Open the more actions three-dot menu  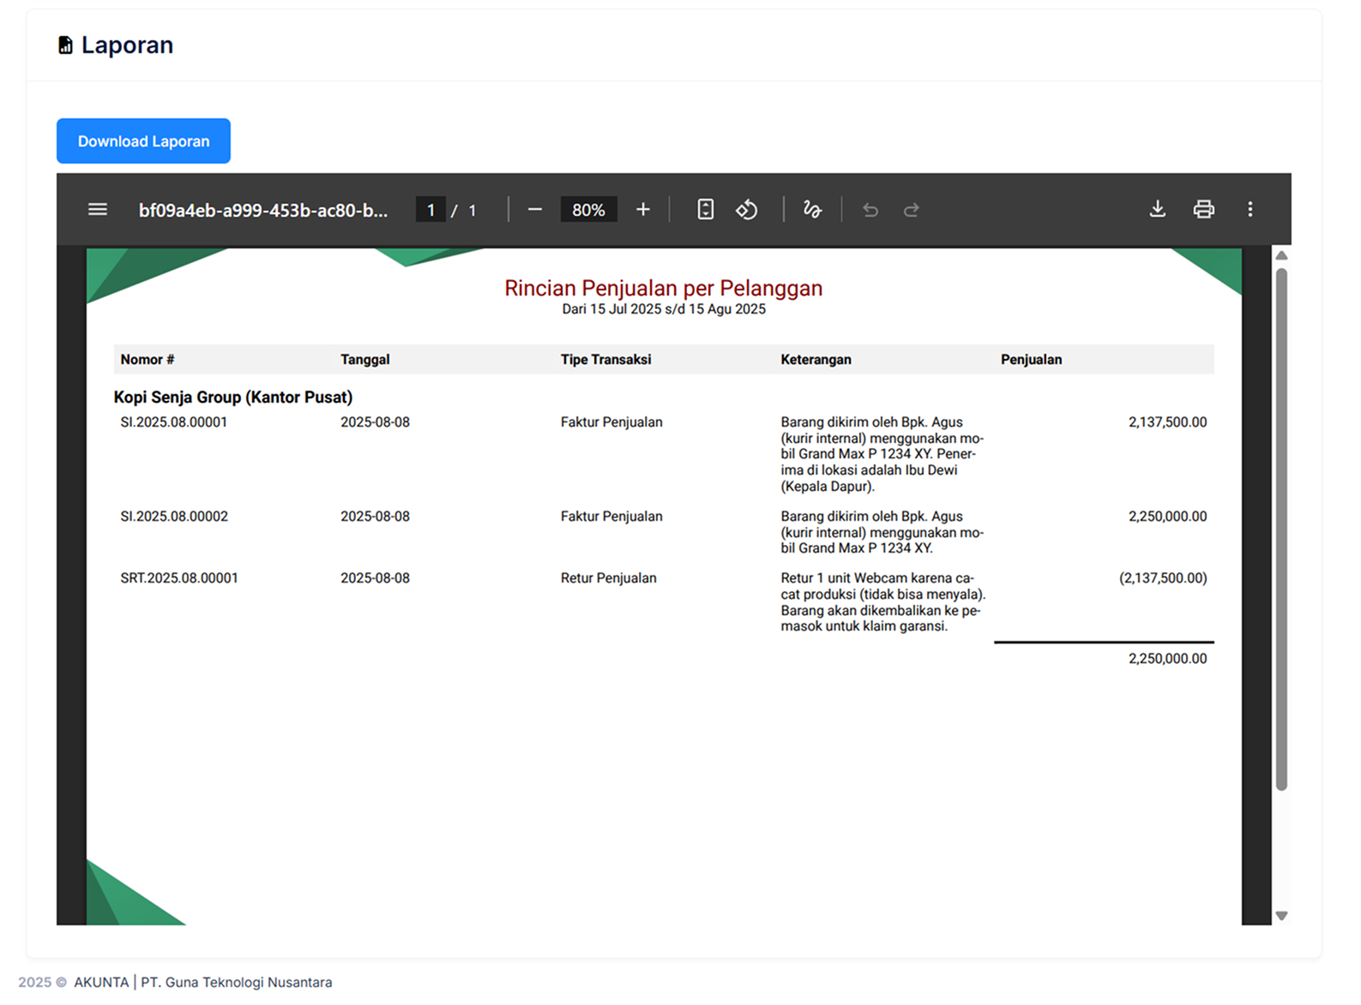tap(1250, 210)
